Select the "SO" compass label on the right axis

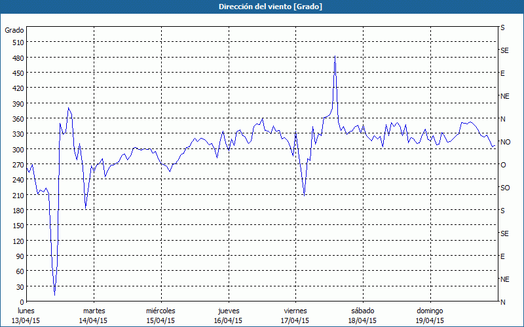505,188
